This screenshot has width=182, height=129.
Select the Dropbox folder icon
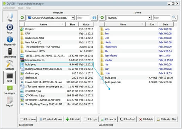coord(22,29)
